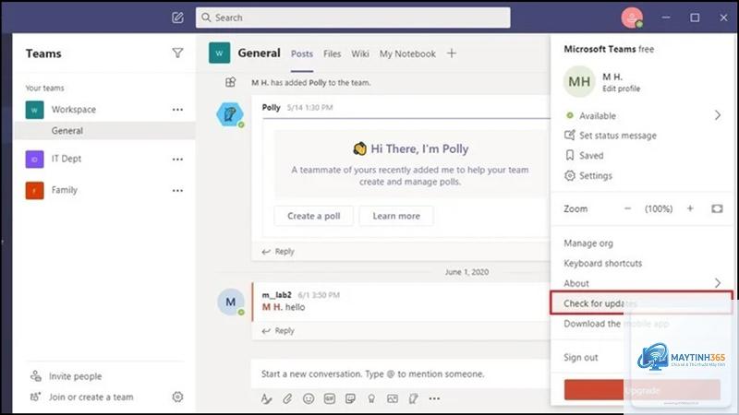Reply to m_lab2's hello message
This screenshot has height=415, width=739.
click(x=278, y=331)
